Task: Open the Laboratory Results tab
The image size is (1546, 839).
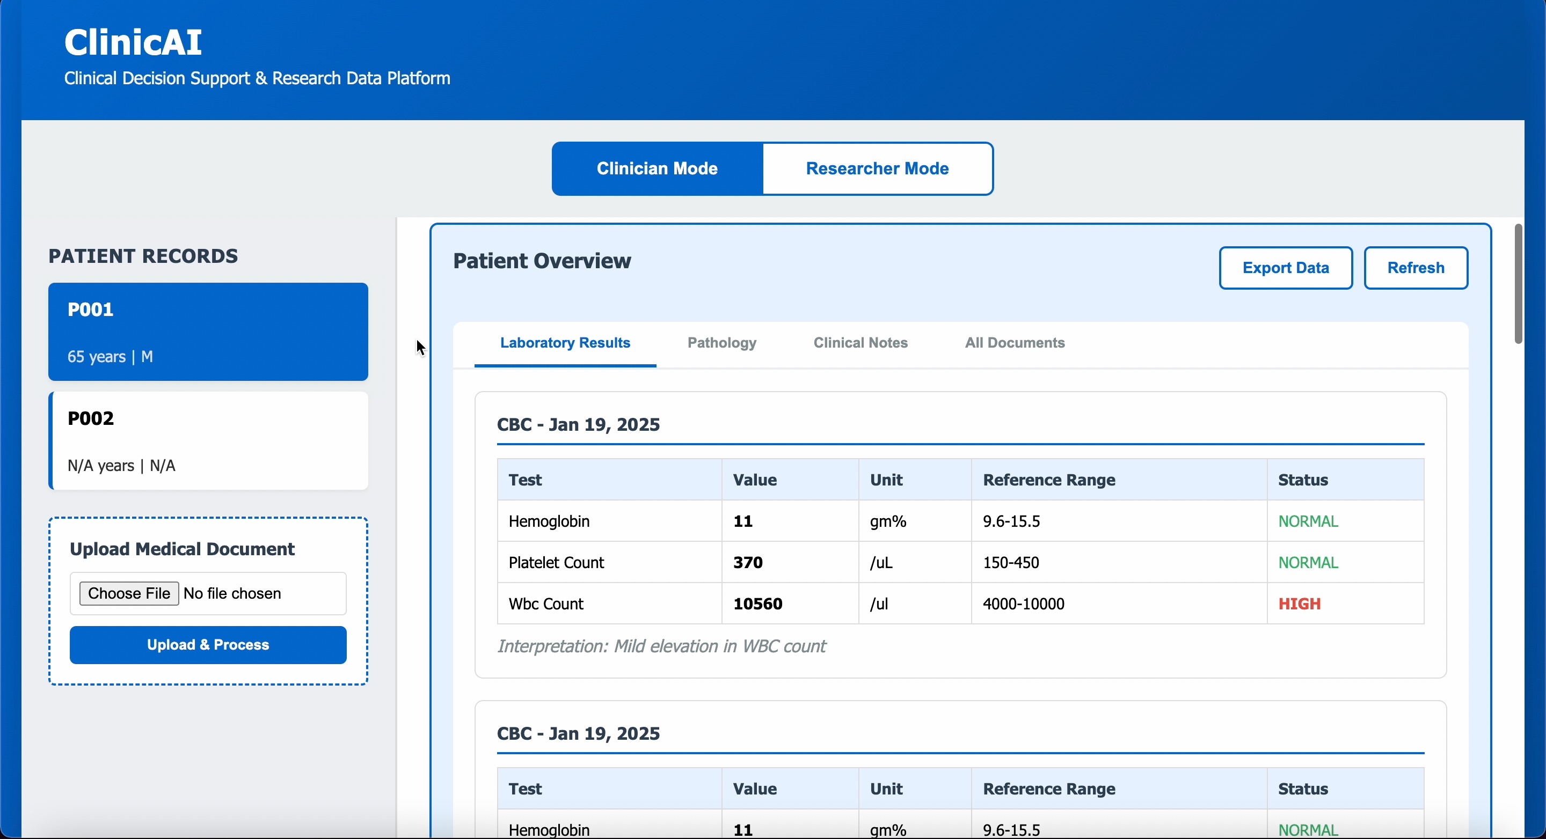Action: (565, 343)
